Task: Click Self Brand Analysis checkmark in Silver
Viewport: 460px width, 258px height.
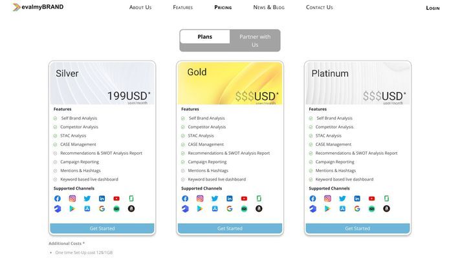Action: click(x=55, y=118)
